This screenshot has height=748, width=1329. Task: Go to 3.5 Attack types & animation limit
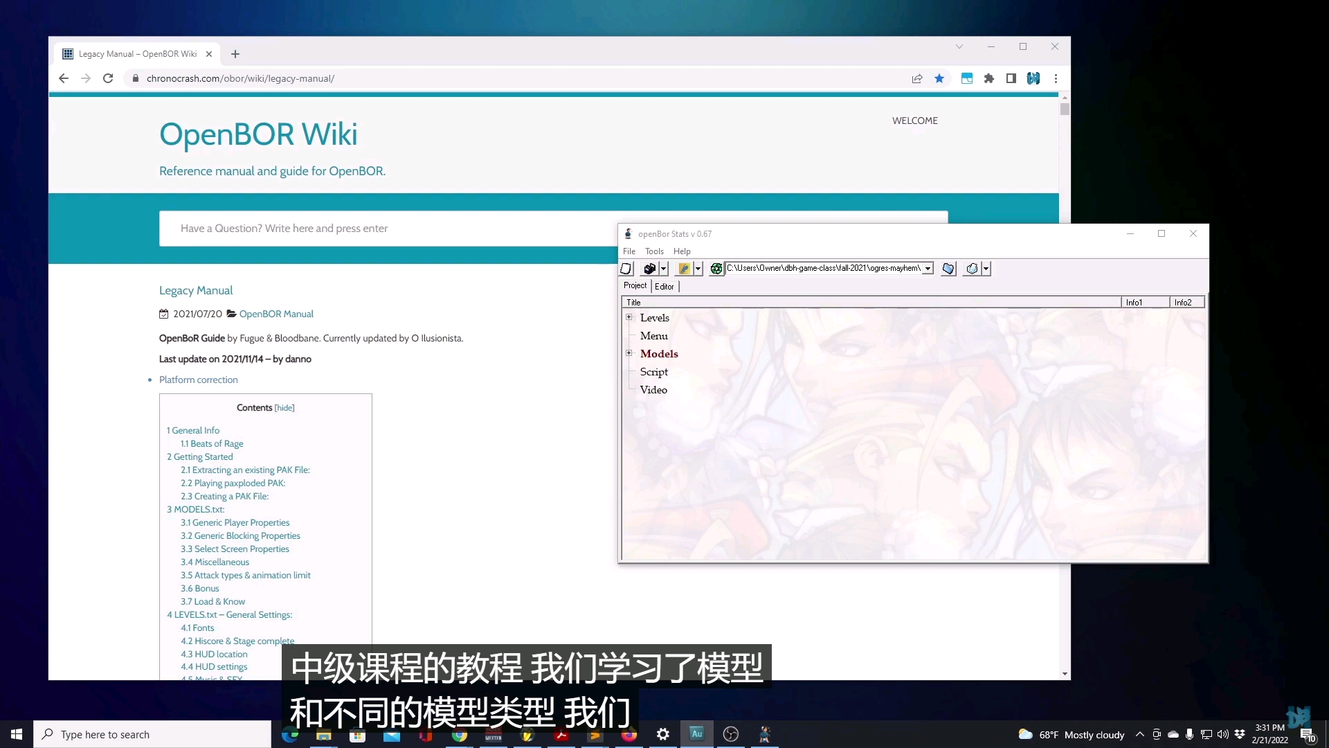(x=246, y=575)
